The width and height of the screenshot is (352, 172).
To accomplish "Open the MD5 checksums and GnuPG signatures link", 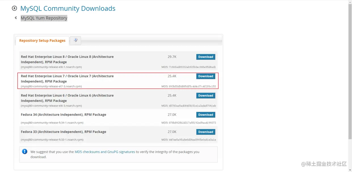I will pos(105,152).
